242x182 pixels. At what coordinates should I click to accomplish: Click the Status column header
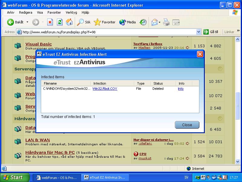click(163, 83)
